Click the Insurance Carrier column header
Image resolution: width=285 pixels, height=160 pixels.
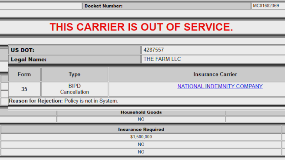(x=215, y=74)
